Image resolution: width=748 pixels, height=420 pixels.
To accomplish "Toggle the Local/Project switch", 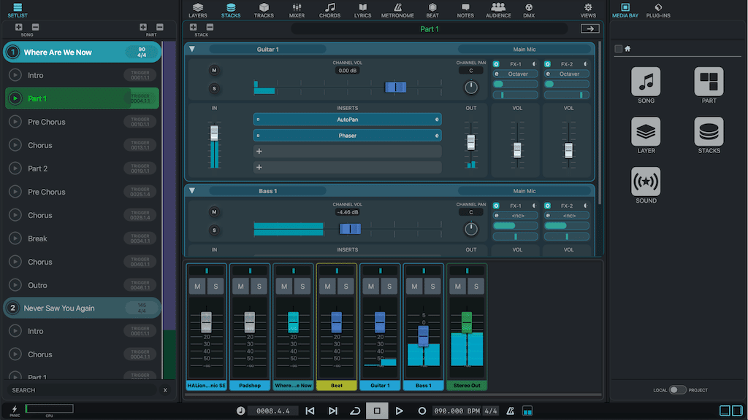I will tap(677, 390).
